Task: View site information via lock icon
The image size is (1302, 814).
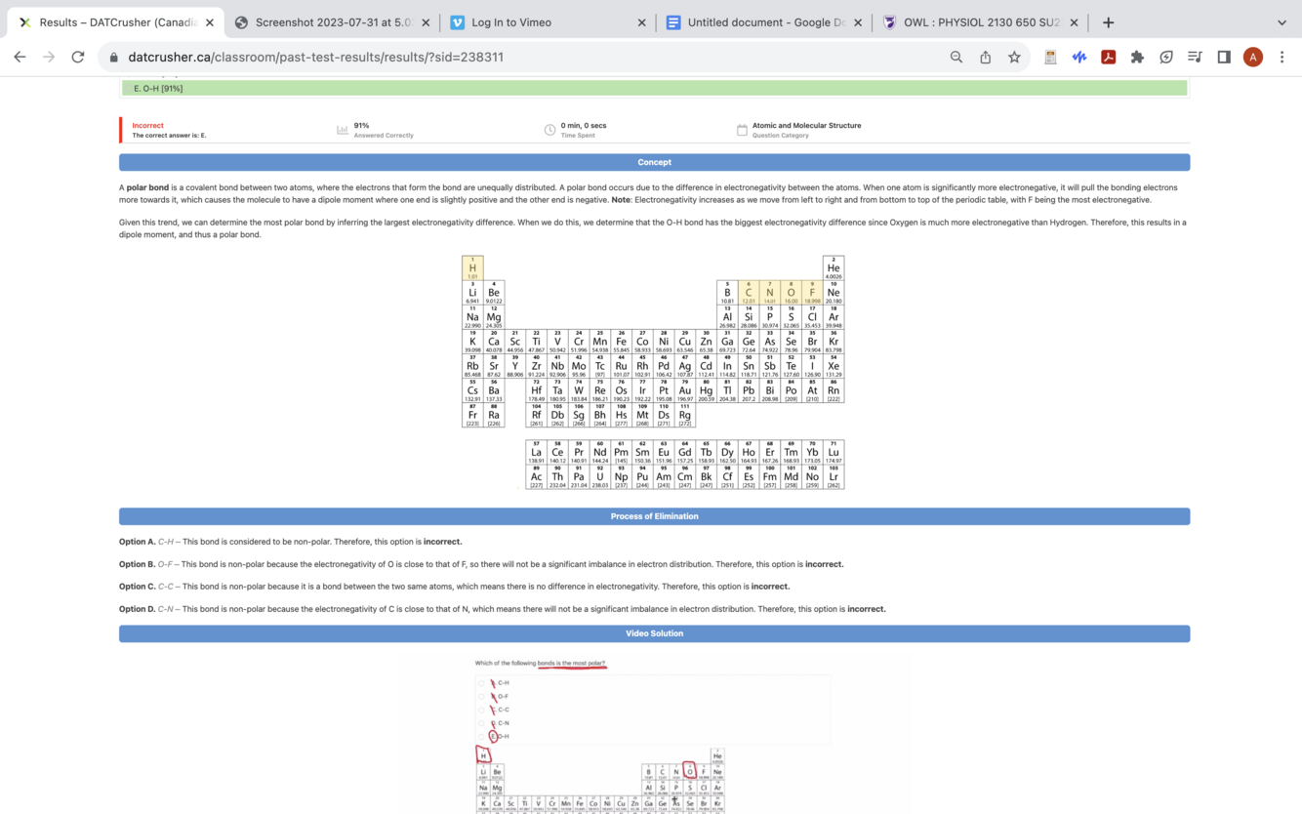Action: pos(114,58)
